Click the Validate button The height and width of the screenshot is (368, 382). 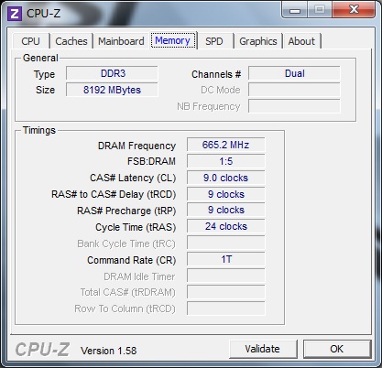point(262,349)
